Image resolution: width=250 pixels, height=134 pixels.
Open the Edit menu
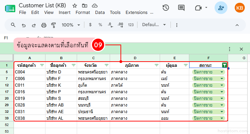point(35,13)
